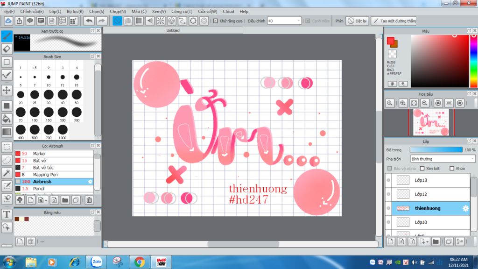Toggle visibility of thienhuong layer
Image resolution: width=478 pixels, height=269 pixels.
(388, 208)
